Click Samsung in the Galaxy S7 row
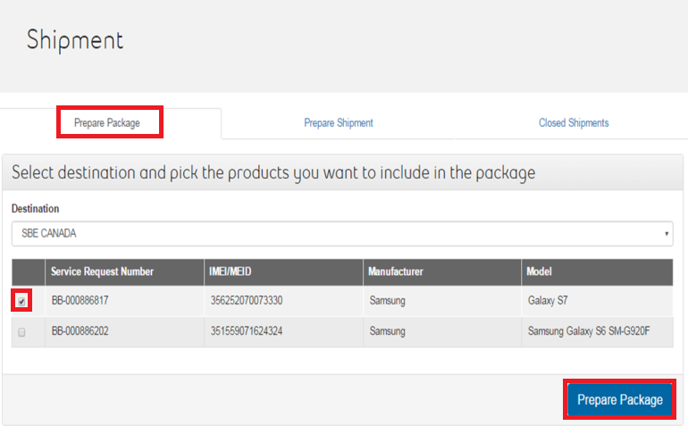688x426 pixels. [387, 301]
